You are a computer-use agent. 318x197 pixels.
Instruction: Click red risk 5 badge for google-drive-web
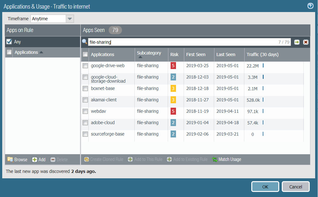173,66
